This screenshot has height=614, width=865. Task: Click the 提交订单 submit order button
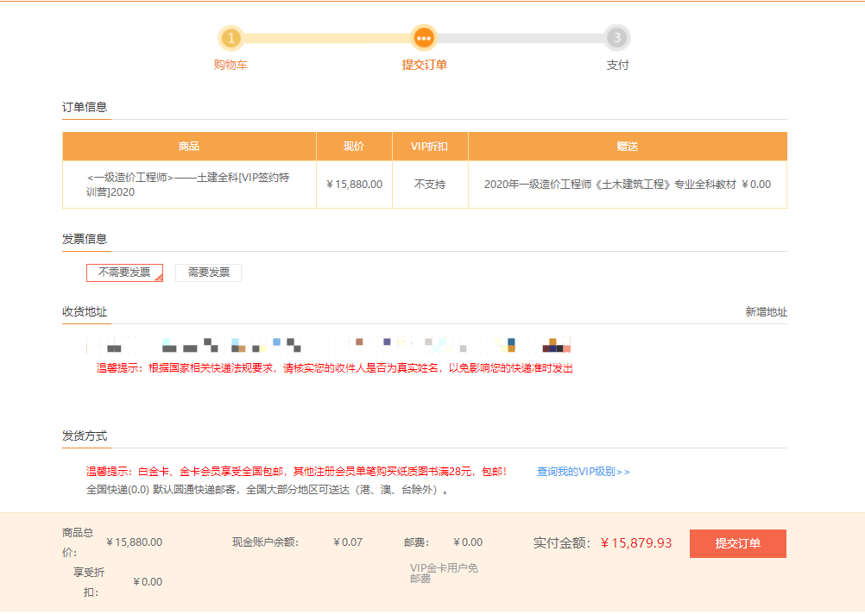(737, 543)
